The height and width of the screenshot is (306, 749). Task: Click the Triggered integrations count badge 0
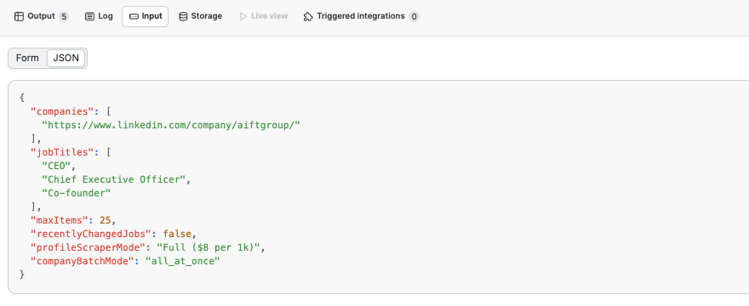(414, 17)
